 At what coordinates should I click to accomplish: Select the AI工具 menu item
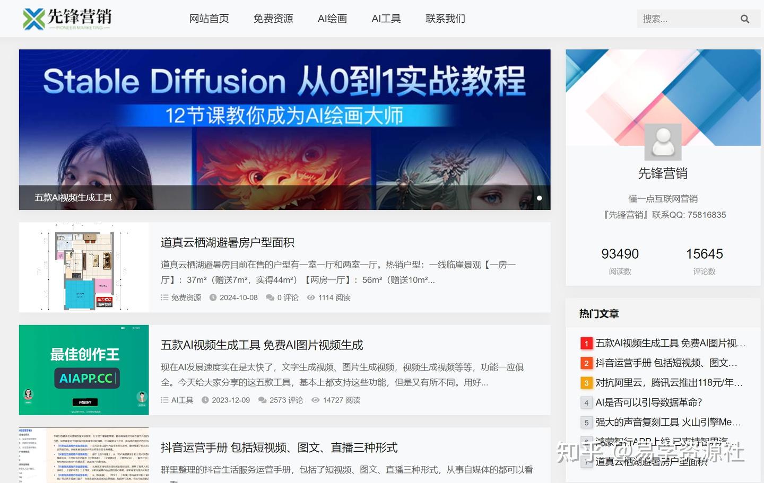(386, 19)
